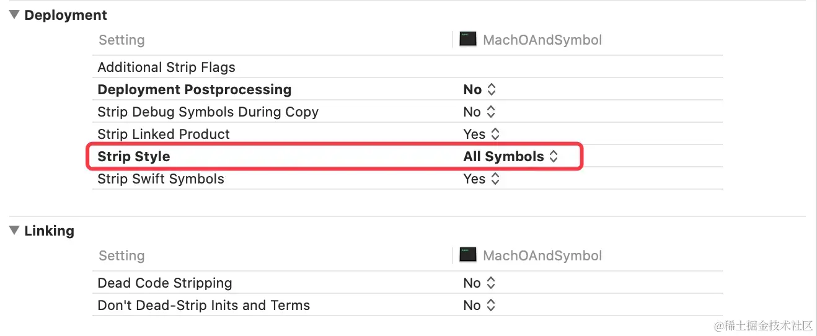Viewport: 817px width, 336px height.
Task: Select the Strip Style setting name
Action: [134, 156]
